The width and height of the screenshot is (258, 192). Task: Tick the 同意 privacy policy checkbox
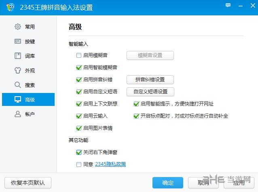click(x=79, y=165)
